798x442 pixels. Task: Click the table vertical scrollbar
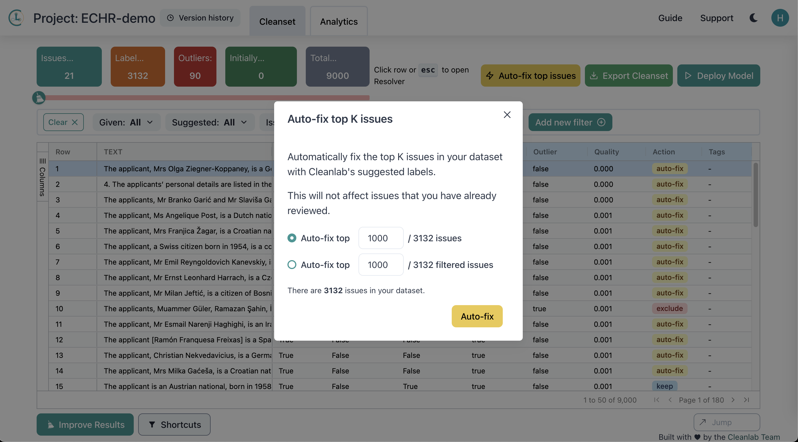pyautogui.click(x=755, y=195)
